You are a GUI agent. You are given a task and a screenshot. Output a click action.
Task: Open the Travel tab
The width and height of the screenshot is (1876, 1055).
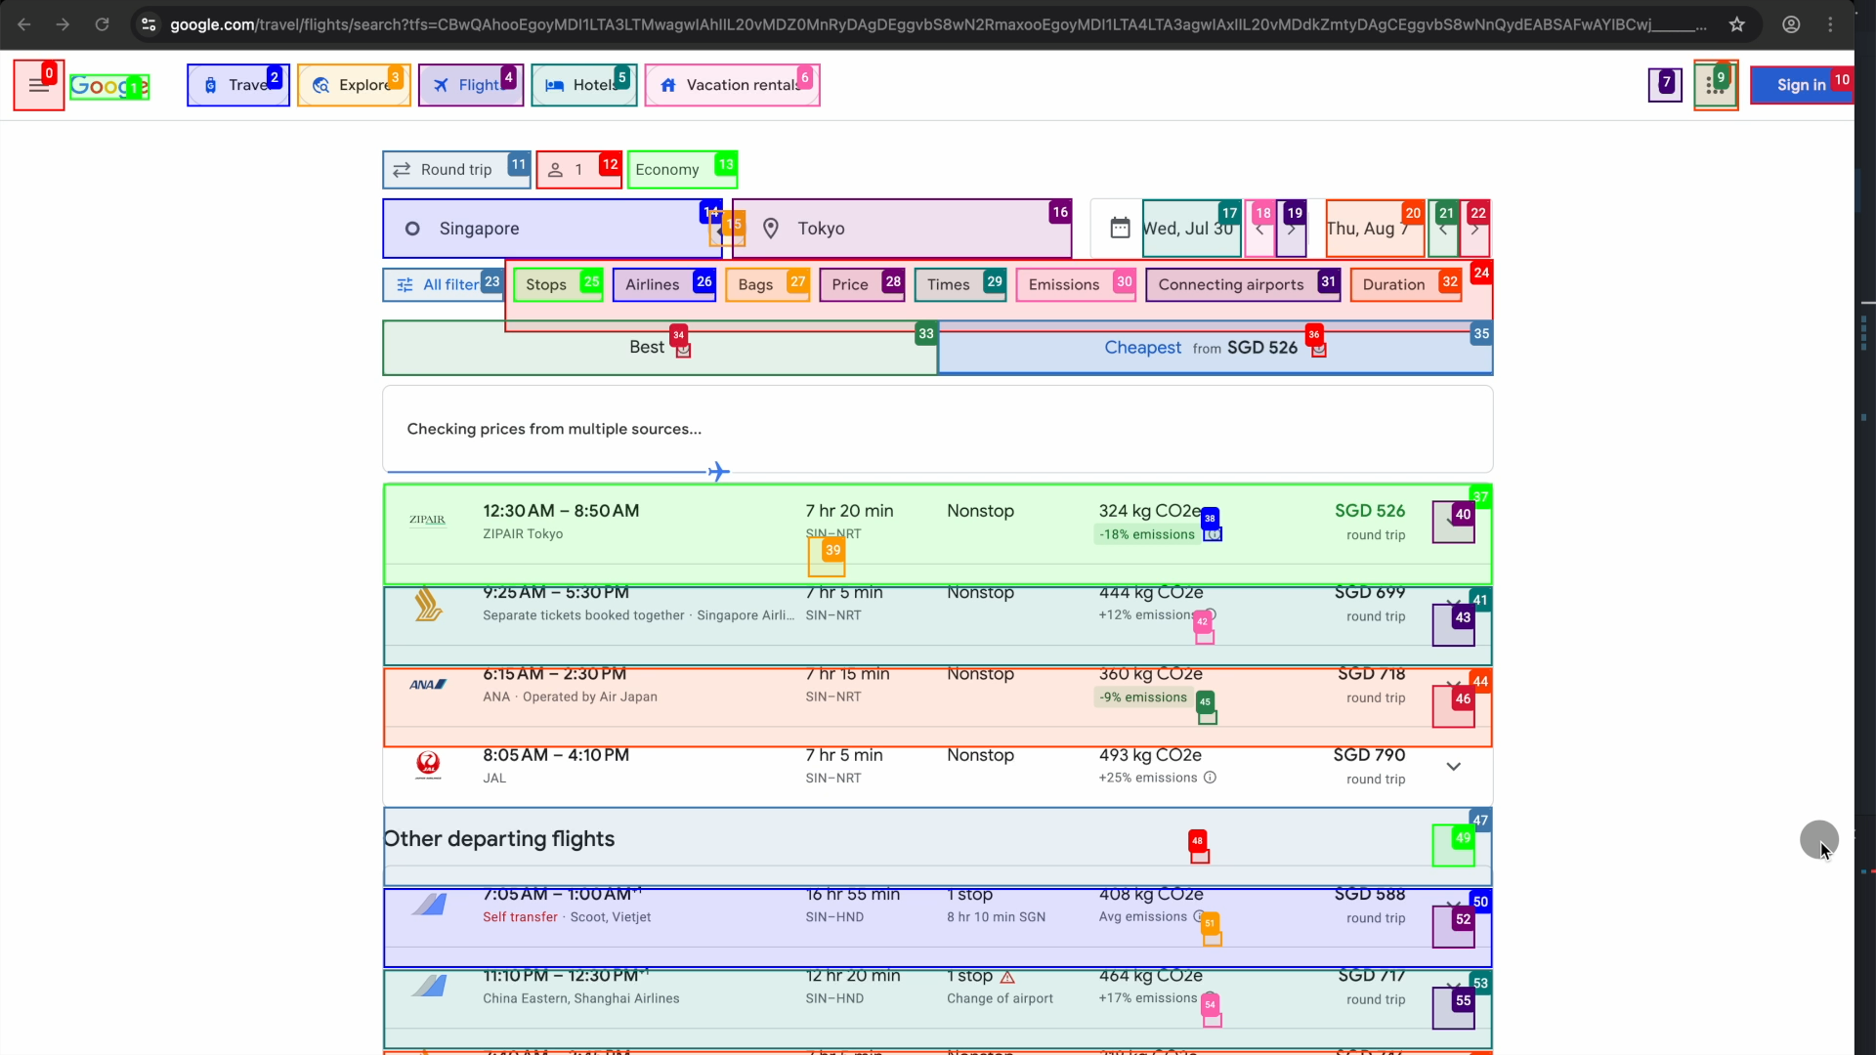[238, 85]
